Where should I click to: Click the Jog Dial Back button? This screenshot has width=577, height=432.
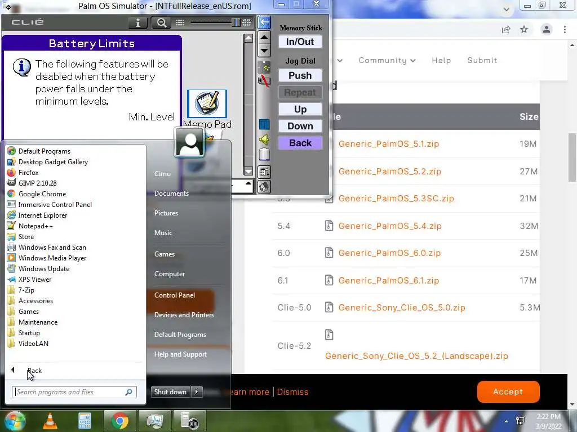point(300,143)
